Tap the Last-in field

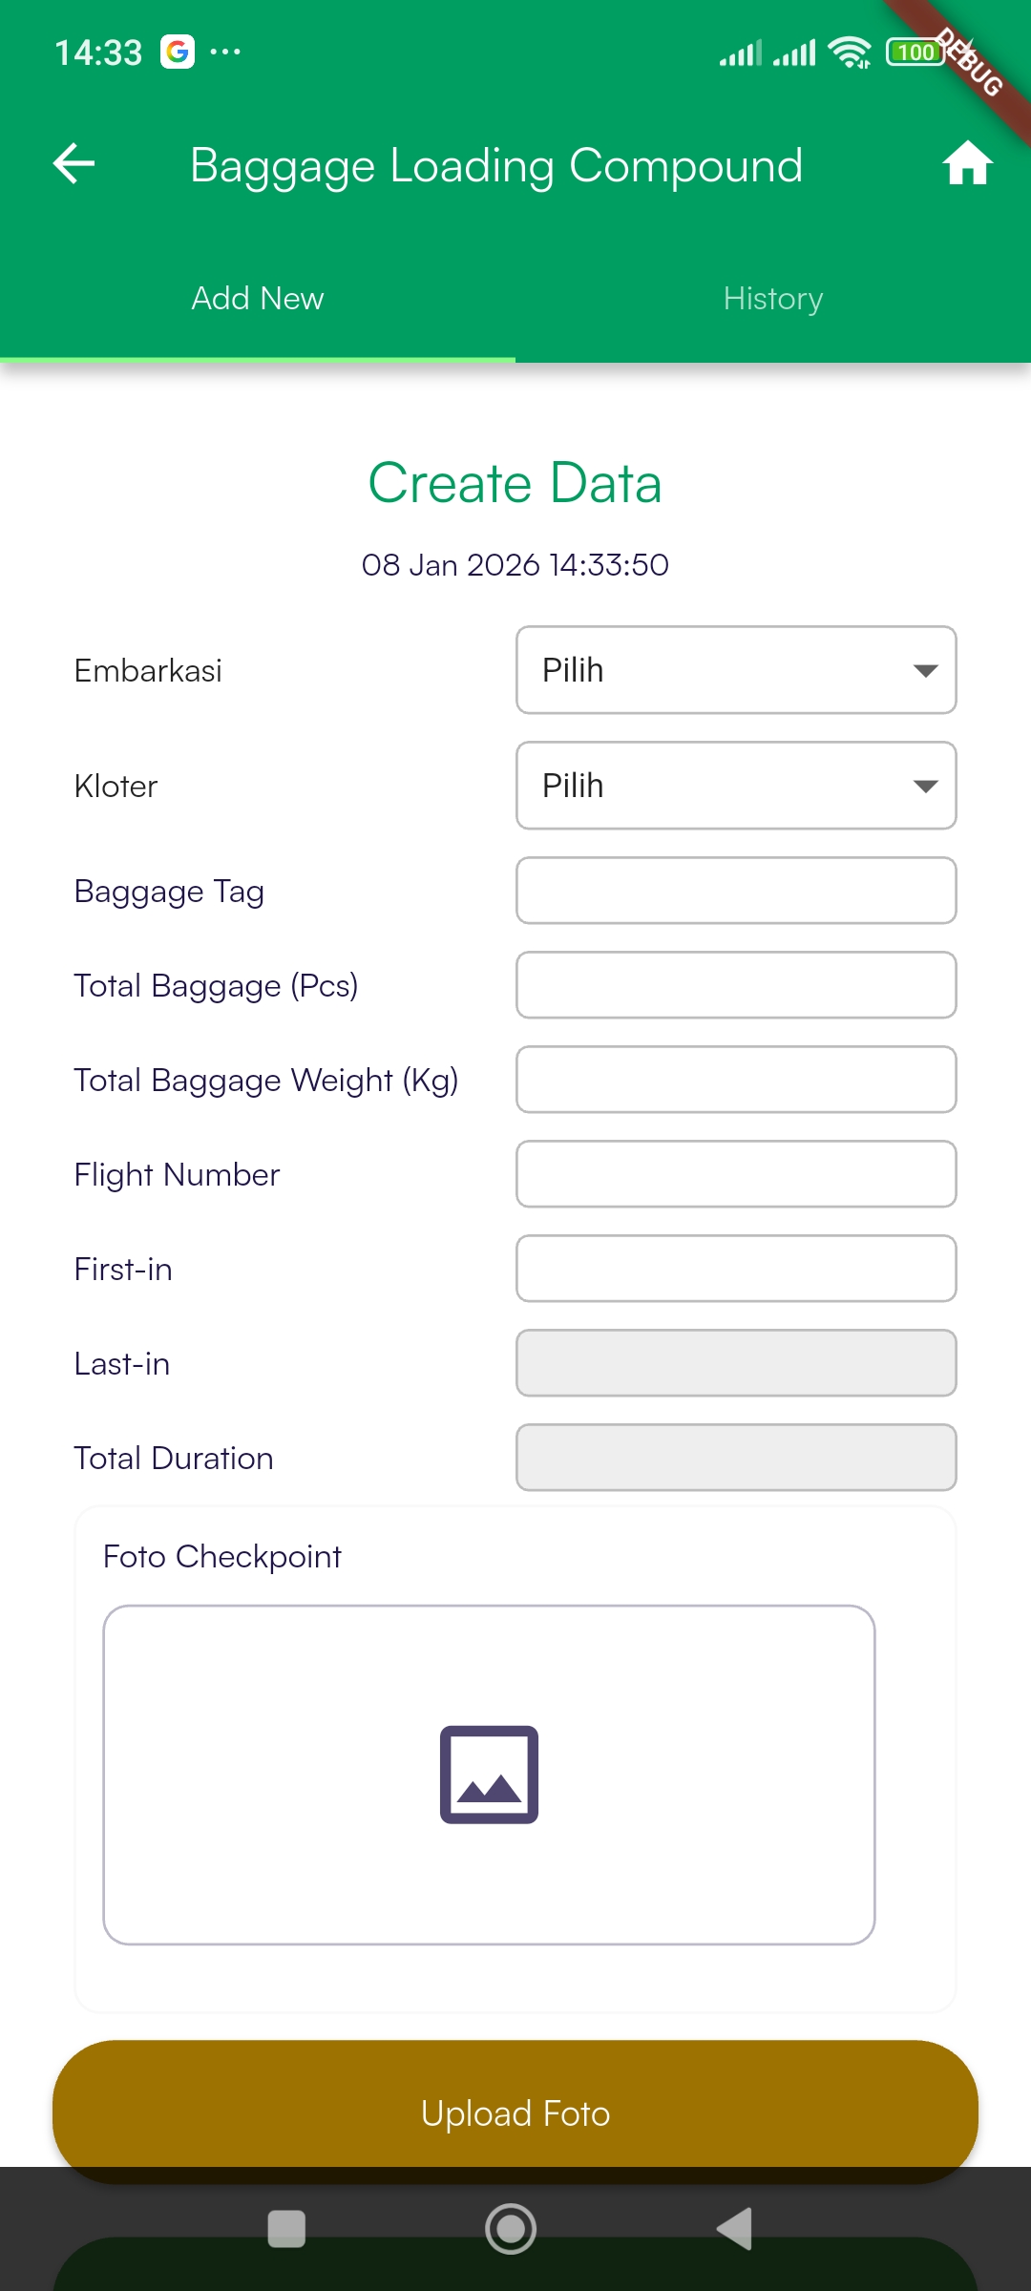coord(736,1363)
